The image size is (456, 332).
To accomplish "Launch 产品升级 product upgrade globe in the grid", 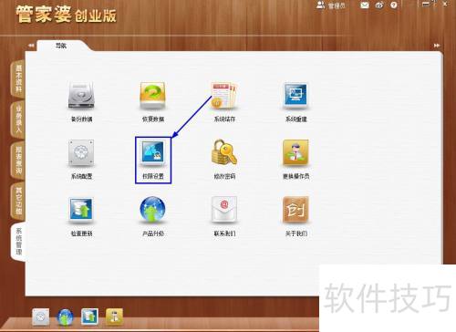I will (152, 210).
